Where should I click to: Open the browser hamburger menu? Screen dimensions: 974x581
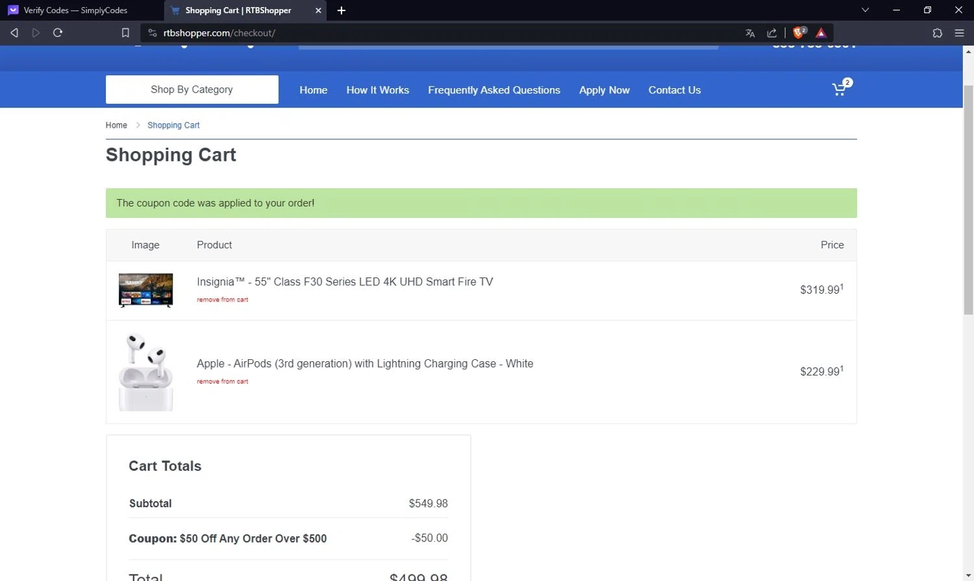coord(959,33)
